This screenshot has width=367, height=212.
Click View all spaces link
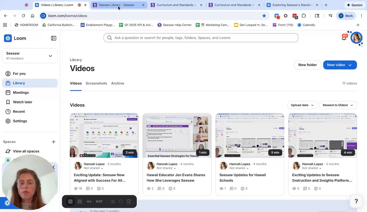[x=26, y=151]
